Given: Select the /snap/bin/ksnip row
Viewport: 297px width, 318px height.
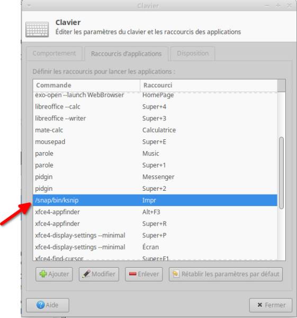Looking at the screenshot, I should (155, 200).
